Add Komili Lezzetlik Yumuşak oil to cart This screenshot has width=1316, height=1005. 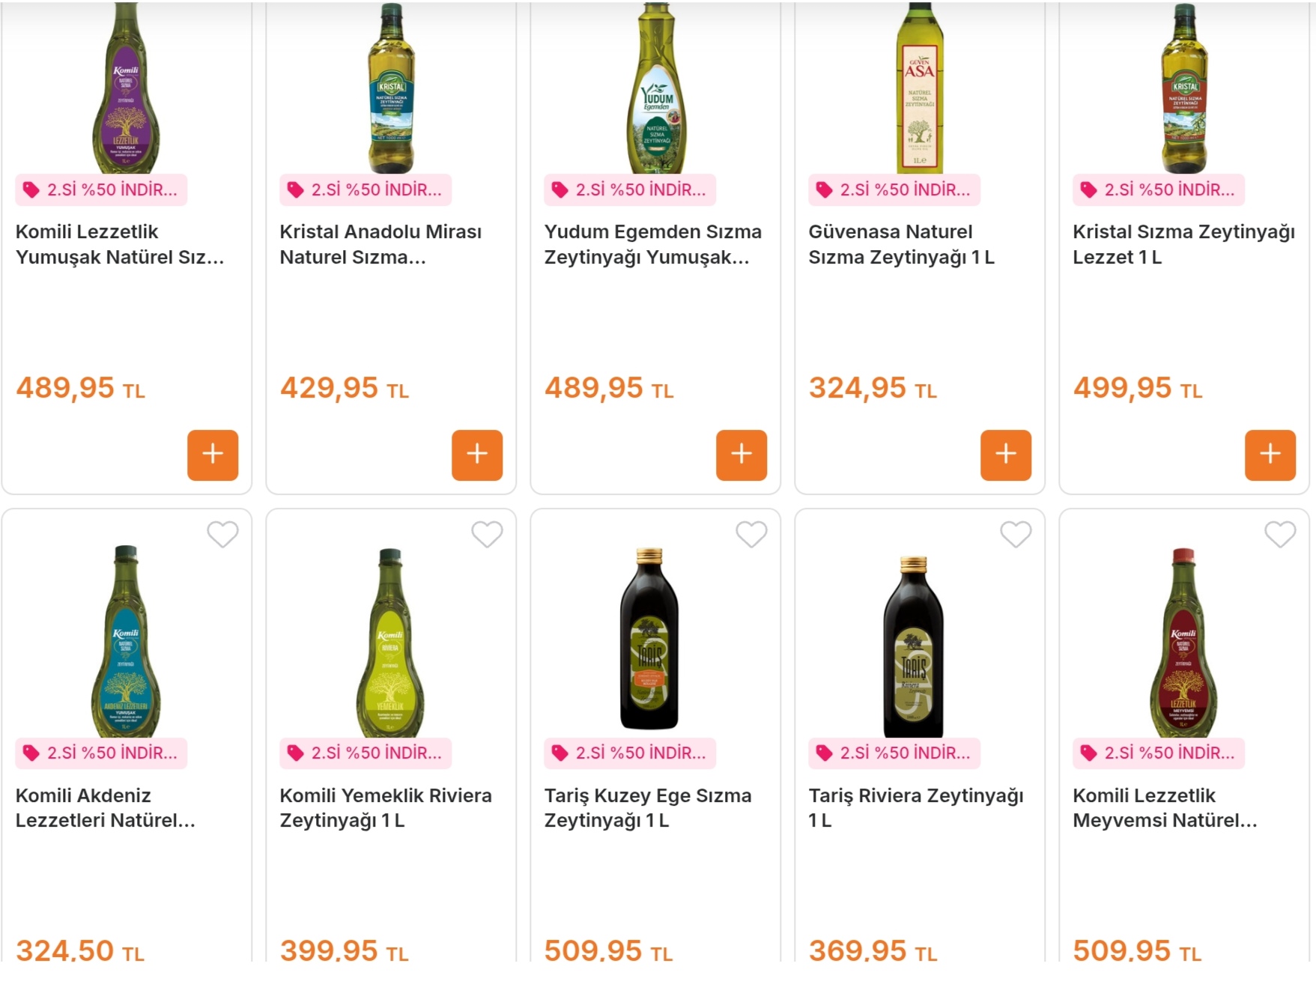pyautogui.click(x=213, y=455)
